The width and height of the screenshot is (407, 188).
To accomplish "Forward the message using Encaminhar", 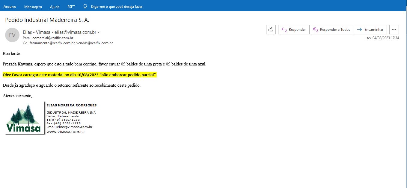I will pos(370,30).
